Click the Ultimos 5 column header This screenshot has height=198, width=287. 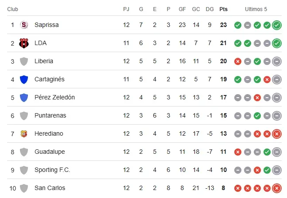(x=256, y=9)
